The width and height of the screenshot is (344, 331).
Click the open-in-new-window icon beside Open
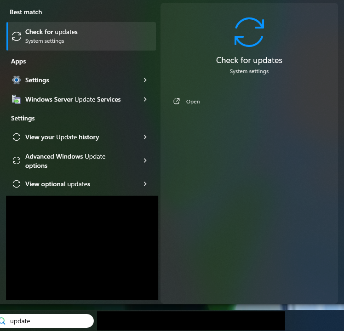click(x=177, y=101)
